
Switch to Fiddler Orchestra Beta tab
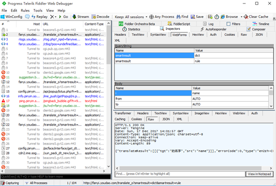[x=137, y=24]
